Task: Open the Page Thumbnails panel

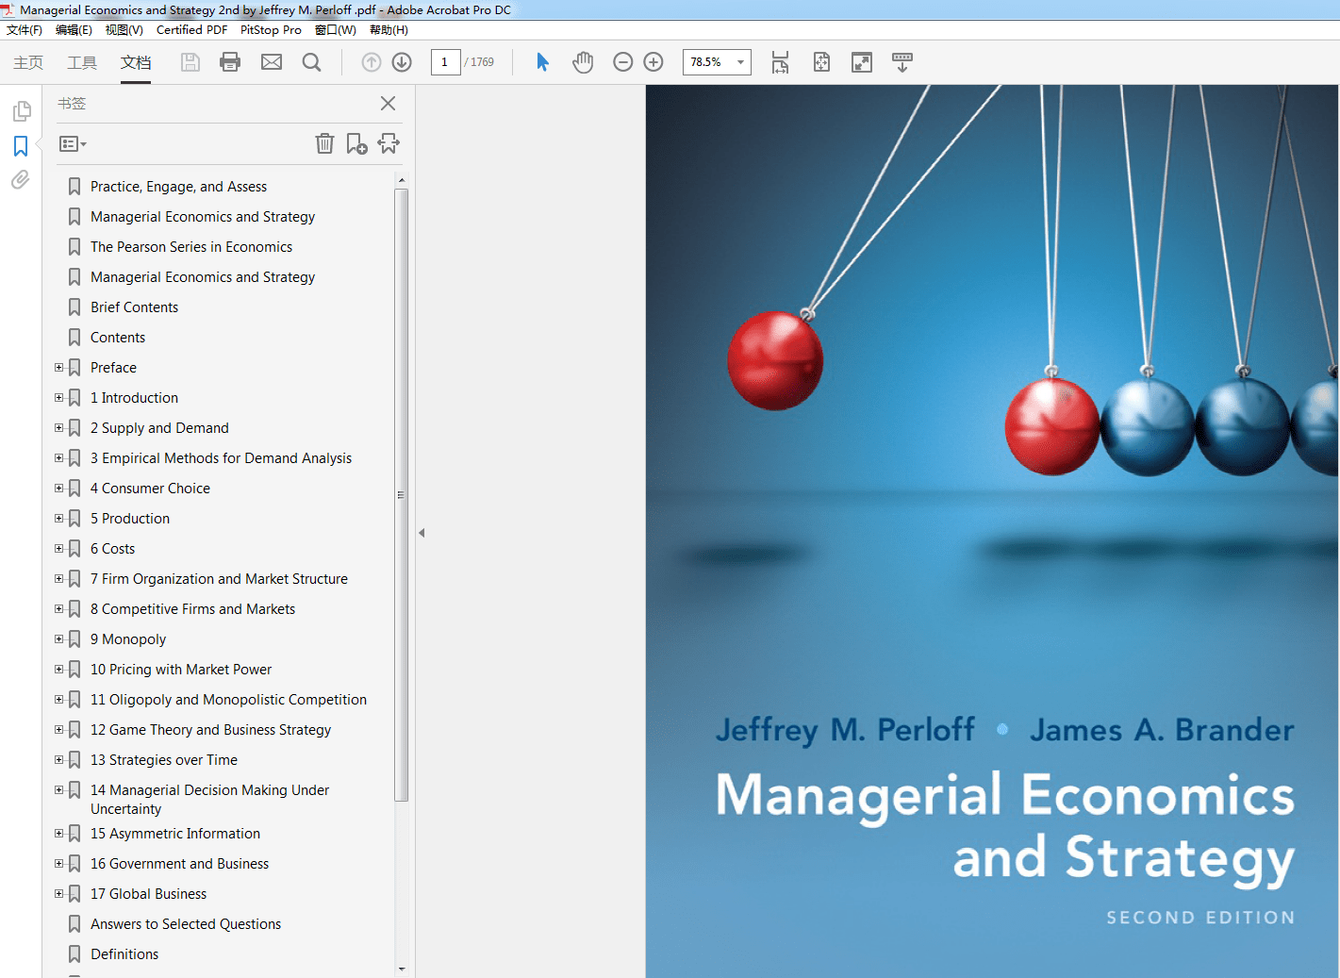Action: (x=20, y=110)
